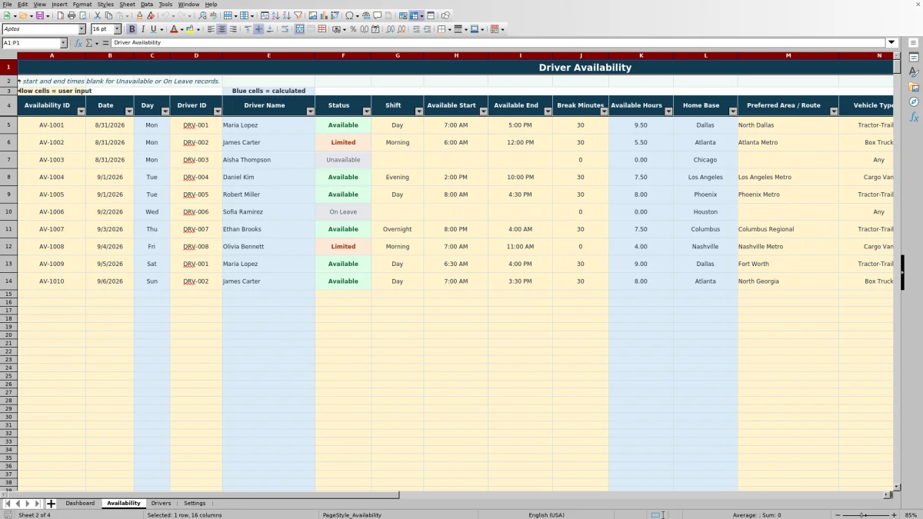Open the sidebar Properties icon
Viewport: 923px width, 519px height.
click(914, 58)
